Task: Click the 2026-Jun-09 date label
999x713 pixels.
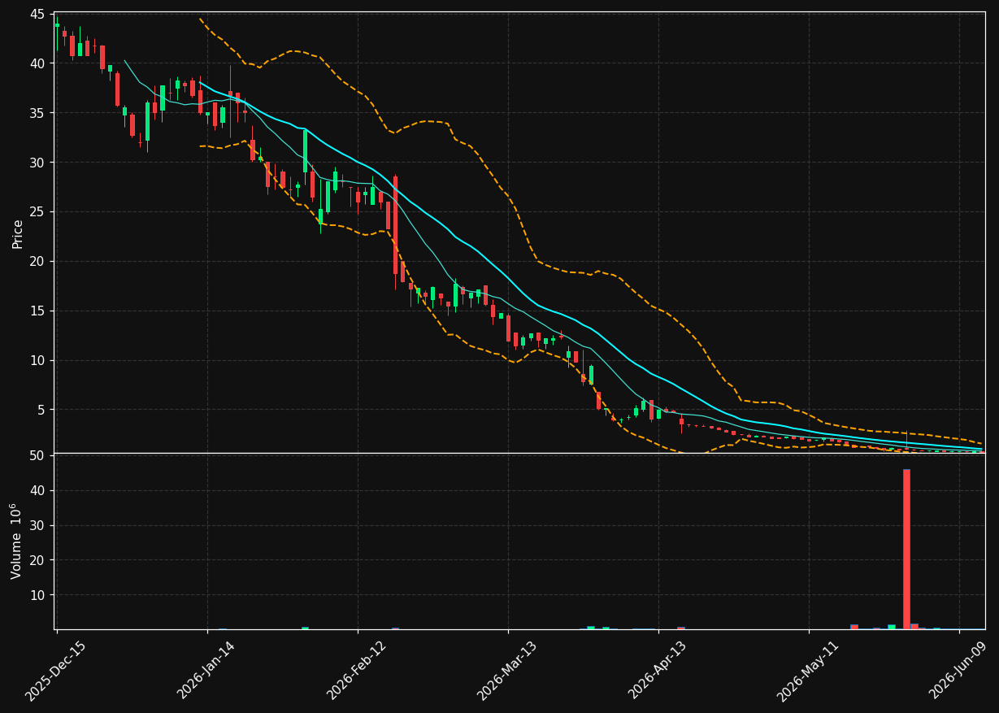Action: pos(958,670)
